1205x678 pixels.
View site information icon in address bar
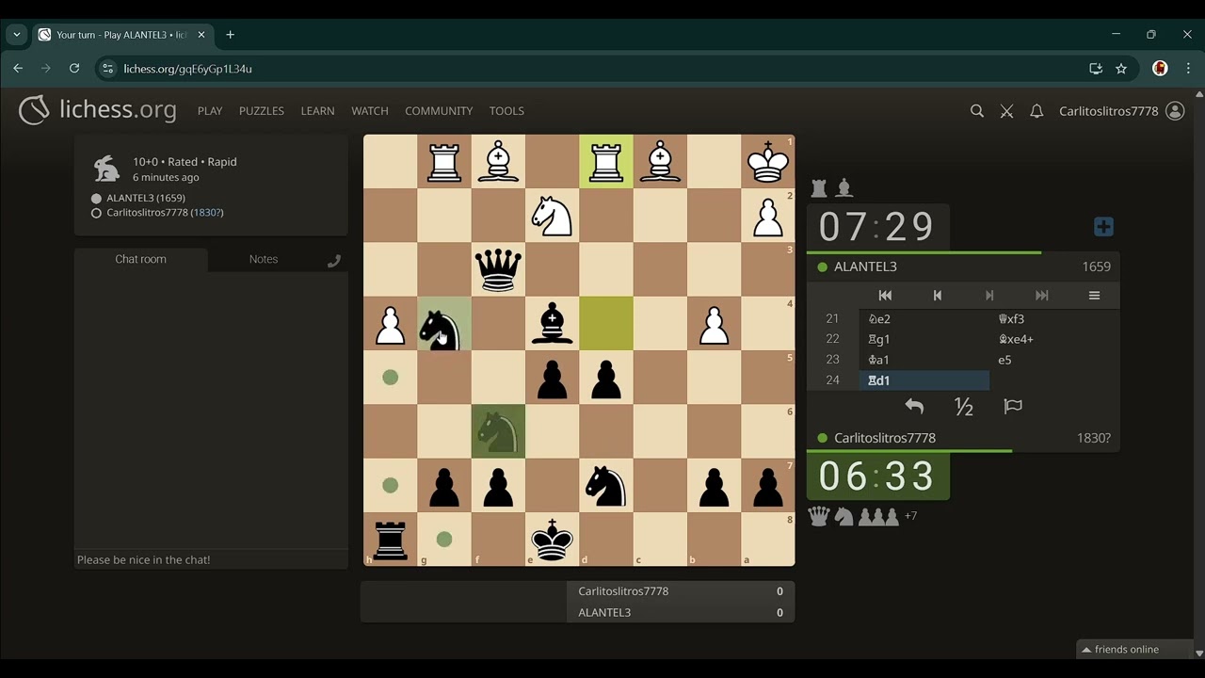click(107, 69)
